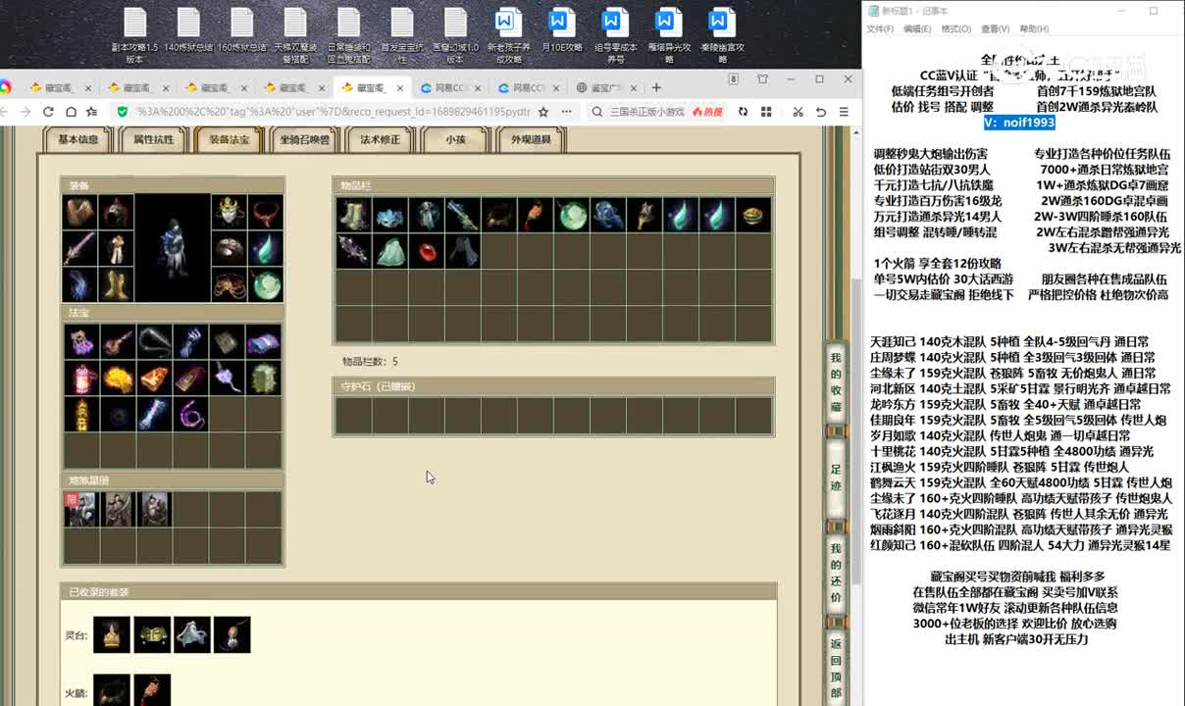1185x706 pixels.
Task: Select the first 灵台 set icon
Action: tap(112, 634)
